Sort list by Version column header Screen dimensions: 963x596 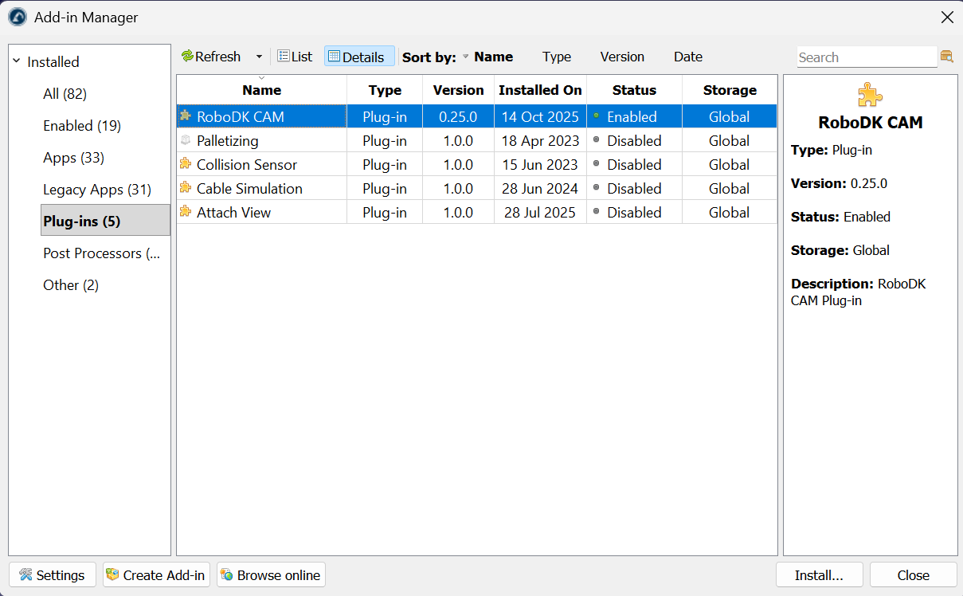pos(458,90)
